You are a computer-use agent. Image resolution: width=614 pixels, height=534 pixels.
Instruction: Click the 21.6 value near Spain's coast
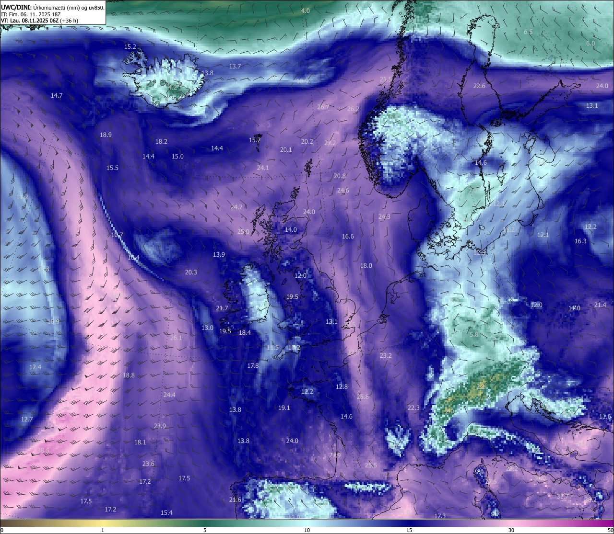[x=235, y=500]
